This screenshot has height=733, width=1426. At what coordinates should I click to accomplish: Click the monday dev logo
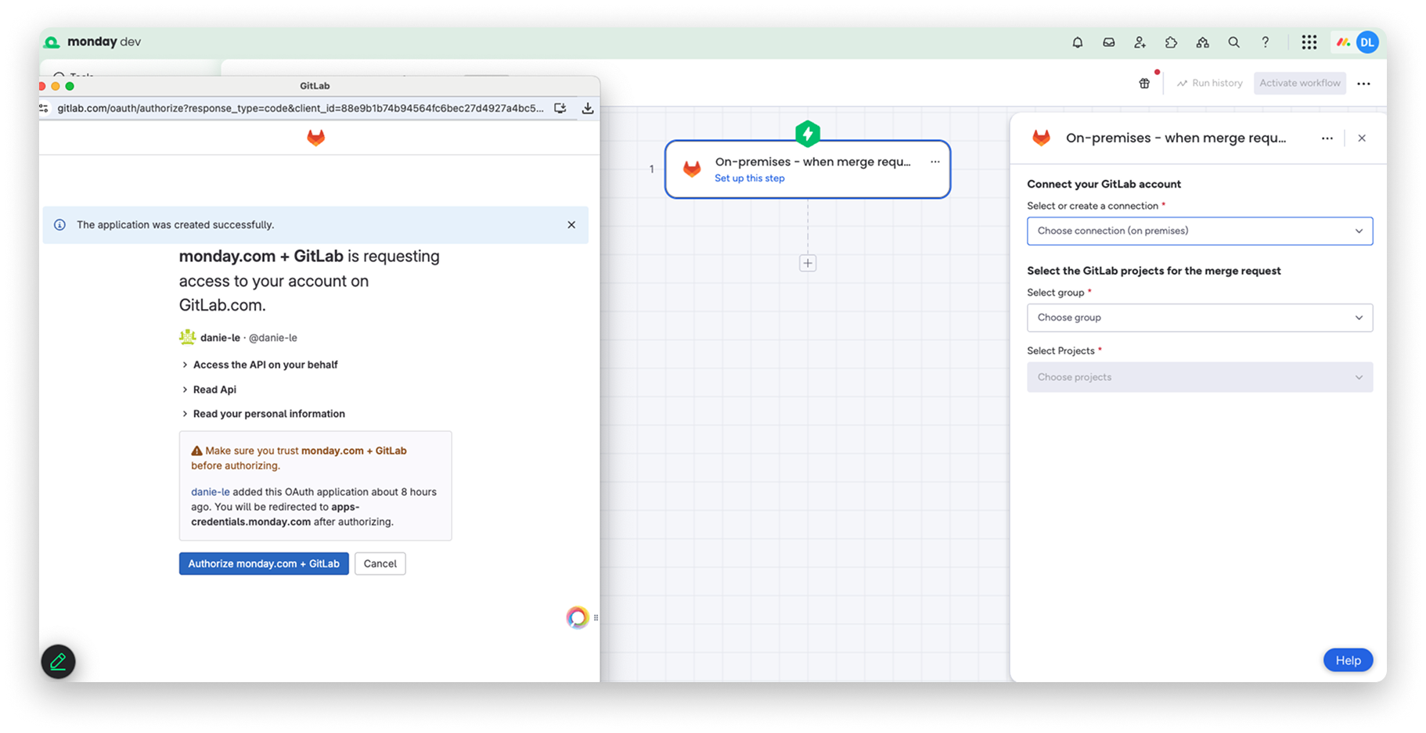click(93, 41)
